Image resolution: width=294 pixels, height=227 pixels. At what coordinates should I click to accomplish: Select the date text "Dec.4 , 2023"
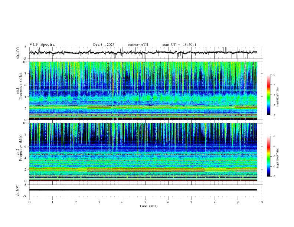tap(104, 45)
